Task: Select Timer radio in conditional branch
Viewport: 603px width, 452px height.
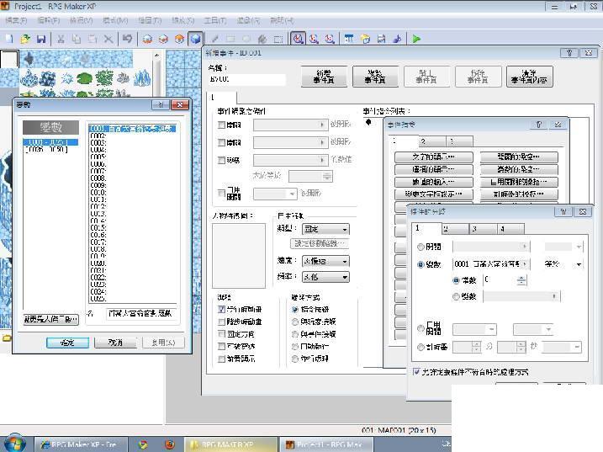Action: [x=421, y=347]
